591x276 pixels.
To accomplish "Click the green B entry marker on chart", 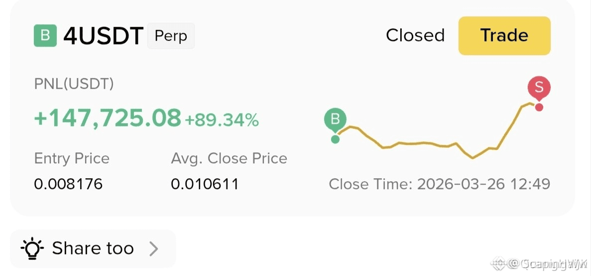I will [335, 120].
